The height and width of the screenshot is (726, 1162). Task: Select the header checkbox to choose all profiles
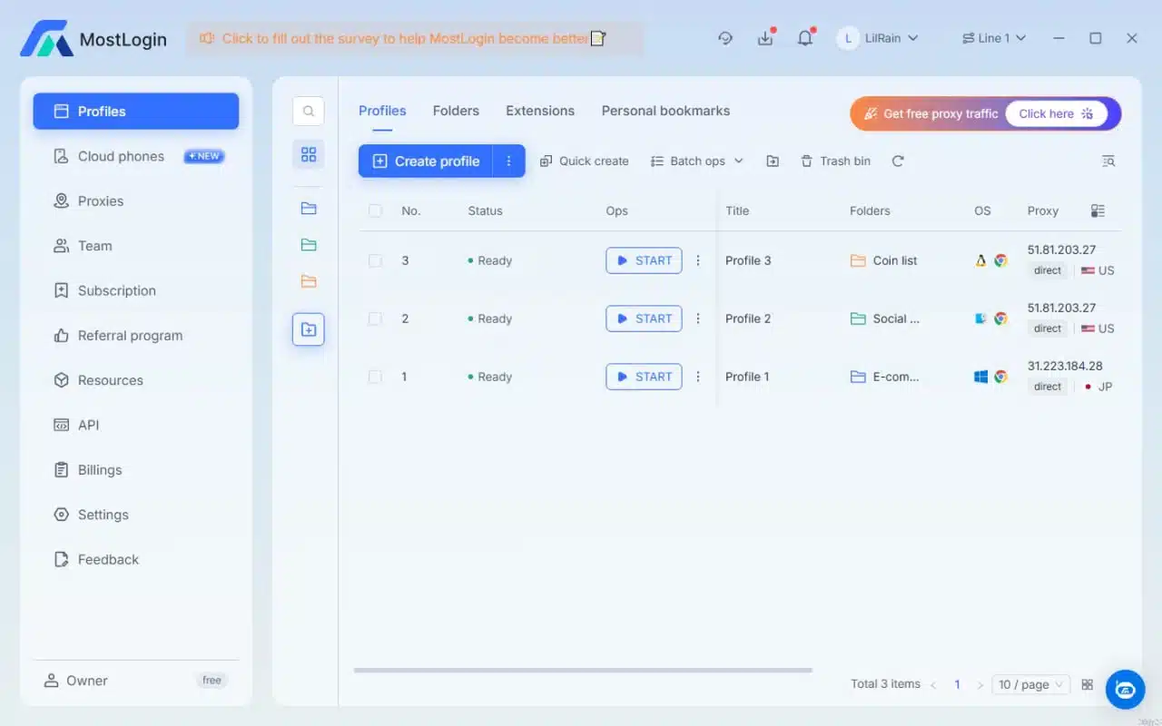(x=375, y=210)
